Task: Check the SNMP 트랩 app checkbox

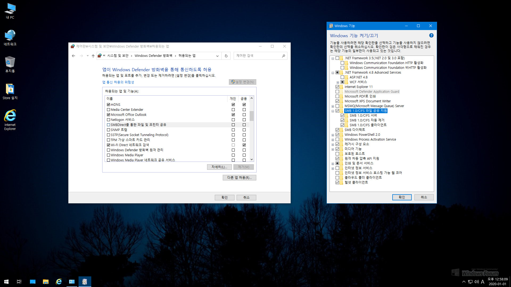Action: pyautogui.click(x=108, y=130)
